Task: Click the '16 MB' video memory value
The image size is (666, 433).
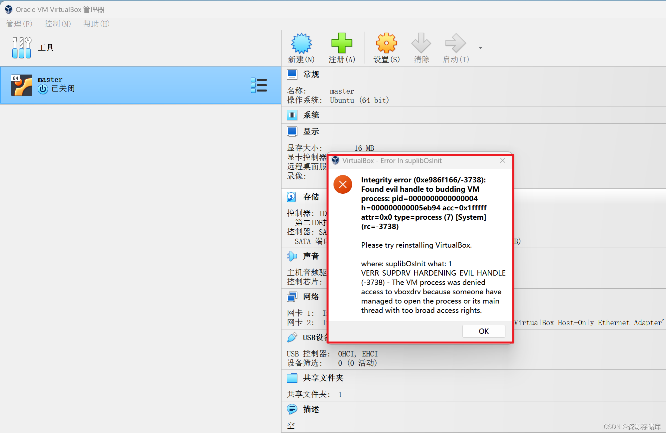Action: (x=364, y=148)
